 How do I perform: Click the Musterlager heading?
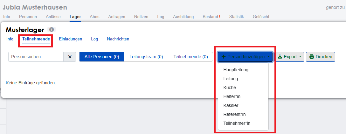(25, 30)
